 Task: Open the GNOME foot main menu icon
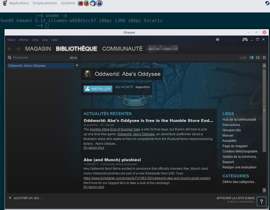click(x=5, y=3)
